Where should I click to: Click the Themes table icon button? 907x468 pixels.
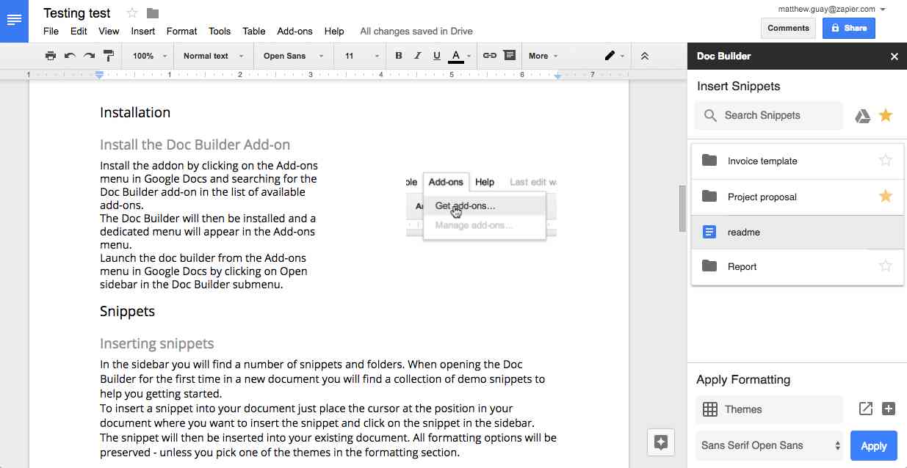(769, 409)
